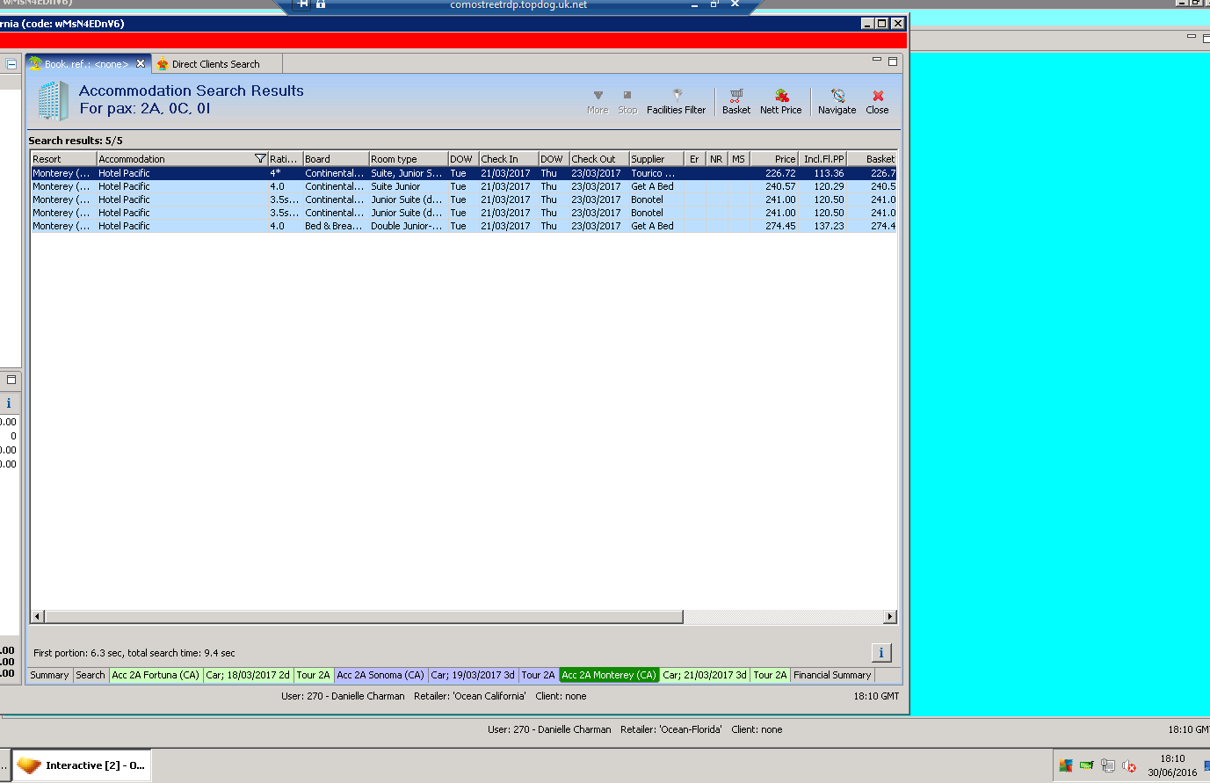Screen dimensions: 1210x783
Task: Open the filter icon in Accommodation header
Action: [260, 159]
